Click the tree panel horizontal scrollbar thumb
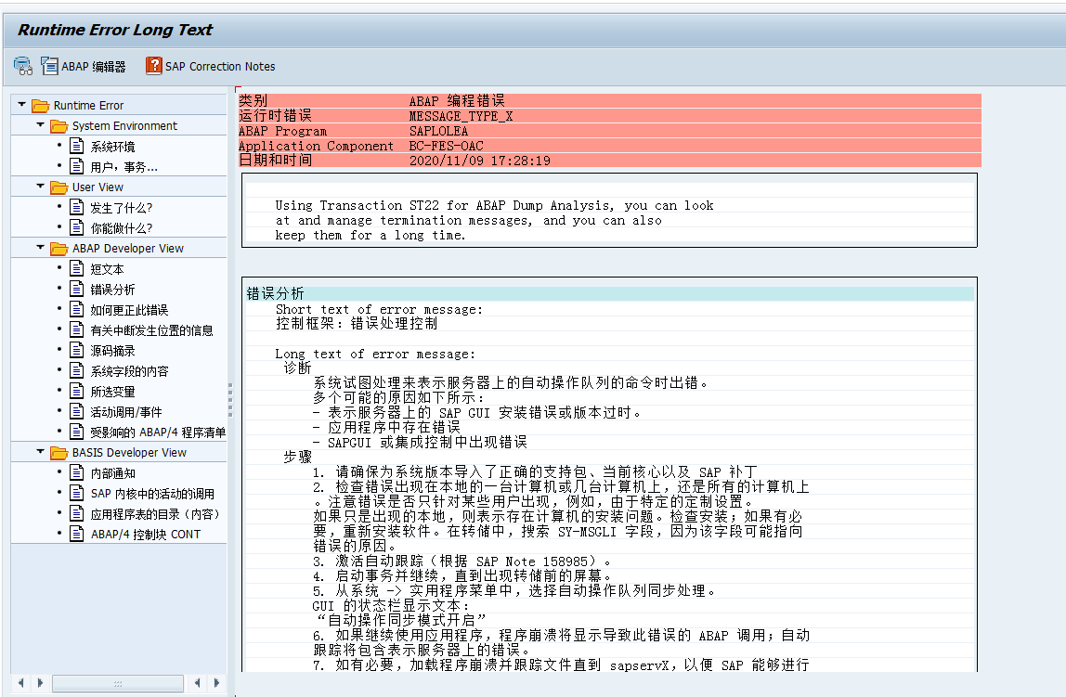The width and height of the screenshot is (1066, 697). pos(118,683)
